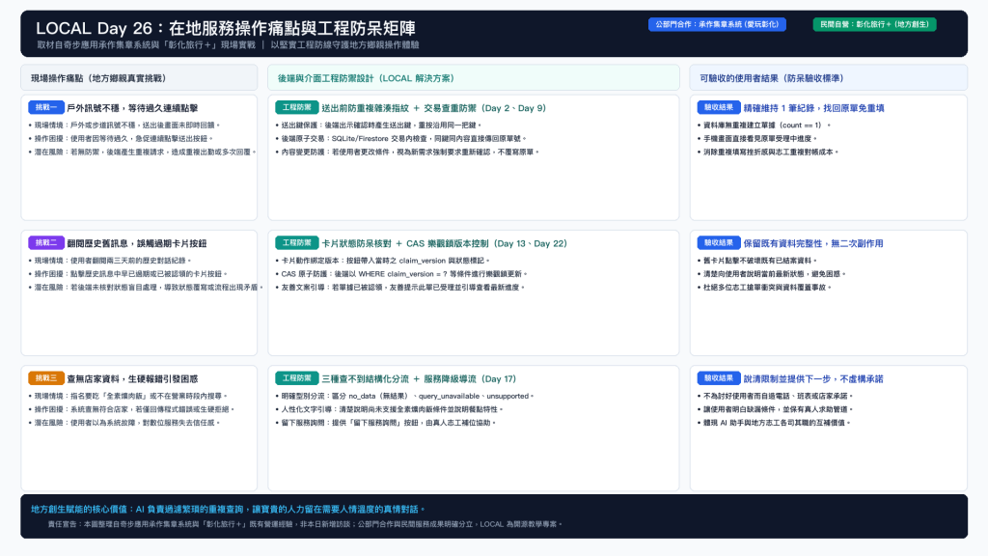Click '驗收結果' badge beside '說清限制並提供下一步'
The image size is (988, 556).
pyautogui.click(x=719, y=378)
